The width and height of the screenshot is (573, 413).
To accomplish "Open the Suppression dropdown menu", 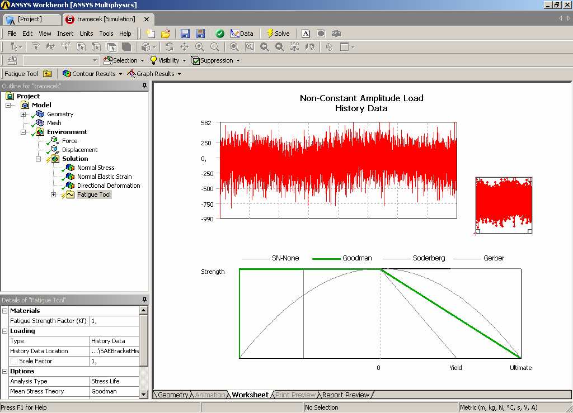I will 215,60.
